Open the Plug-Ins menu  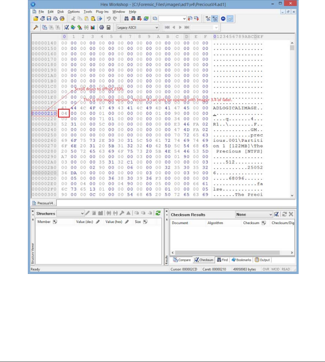tap(102, 12)
